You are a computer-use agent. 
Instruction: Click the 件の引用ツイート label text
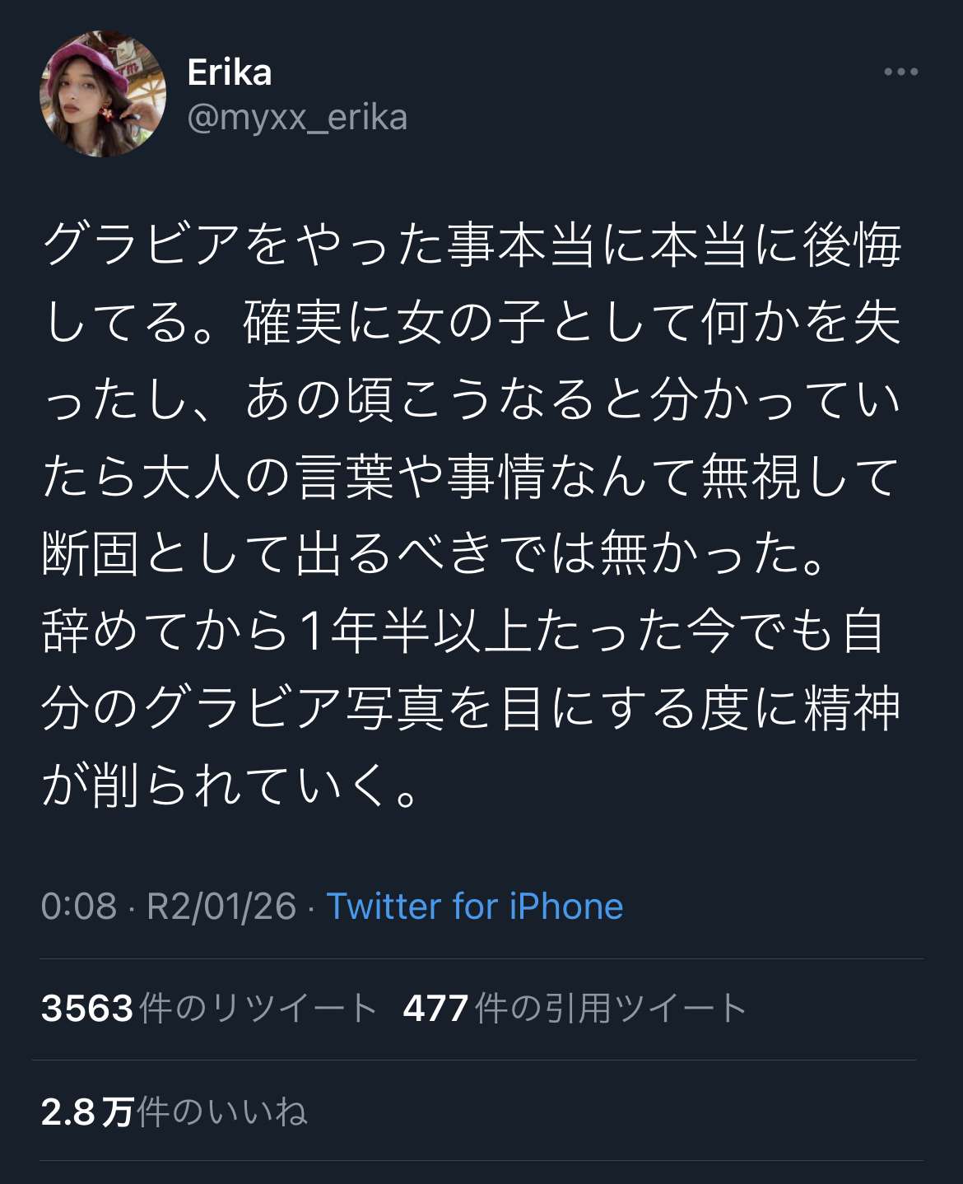pos(611,1009)
